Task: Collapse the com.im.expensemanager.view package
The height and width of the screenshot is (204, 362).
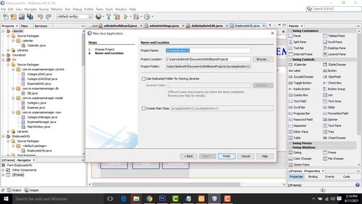Action: 13,112
